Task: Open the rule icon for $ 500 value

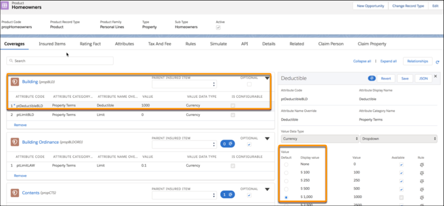Action: click(x=421, y=189)
